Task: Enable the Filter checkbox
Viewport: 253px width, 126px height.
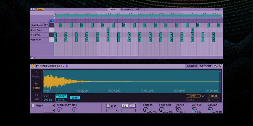Action: click(x=33, y=106)
